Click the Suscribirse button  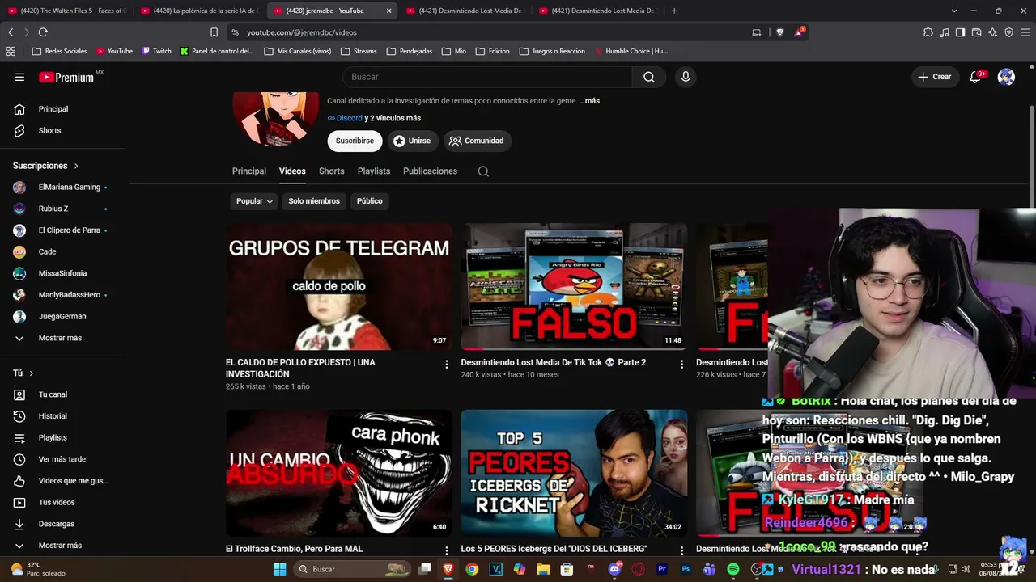point(355,141)
